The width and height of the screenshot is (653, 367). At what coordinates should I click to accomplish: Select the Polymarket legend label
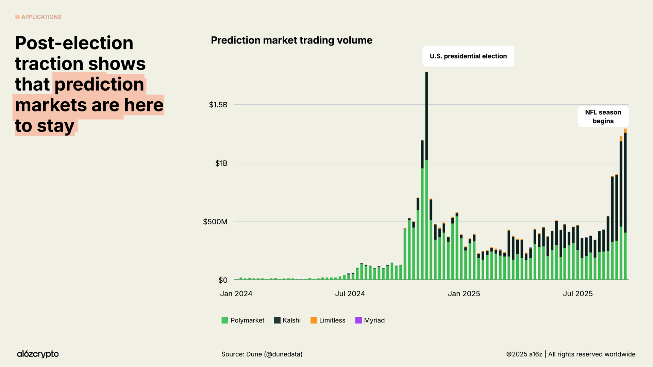click(247, 320)
